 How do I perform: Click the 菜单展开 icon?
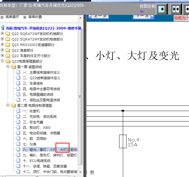[x=2, y=17]
